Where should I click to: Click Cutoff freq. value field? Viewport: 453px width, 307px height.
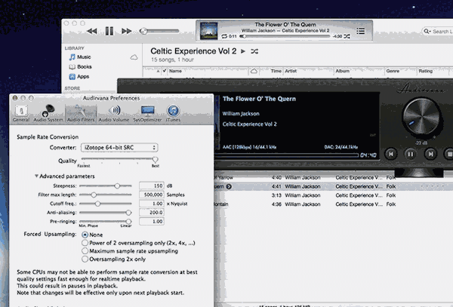pyautogui.click(x=152, y=204)
